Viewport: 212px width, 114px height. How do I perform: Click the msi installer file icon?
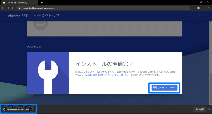[4, 110]
